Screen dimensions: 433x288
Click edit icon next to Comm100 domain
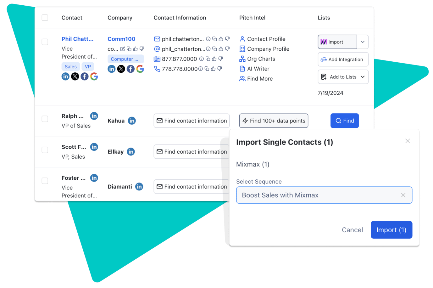(123, 49)
